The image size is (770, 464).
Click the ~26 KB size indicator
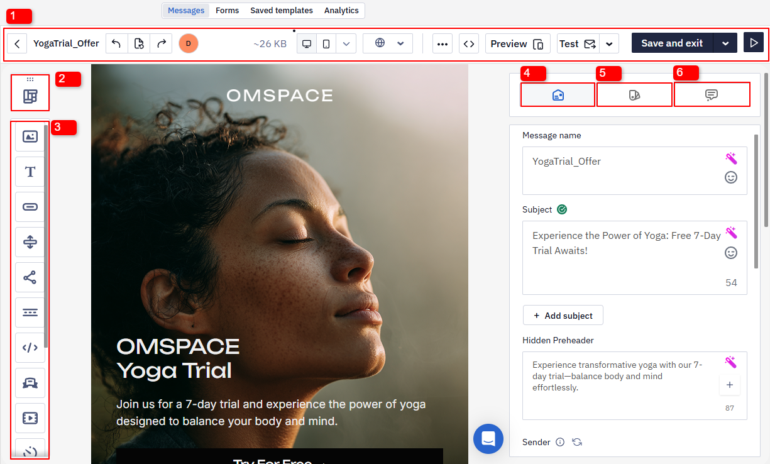click(x=270, y=44)
